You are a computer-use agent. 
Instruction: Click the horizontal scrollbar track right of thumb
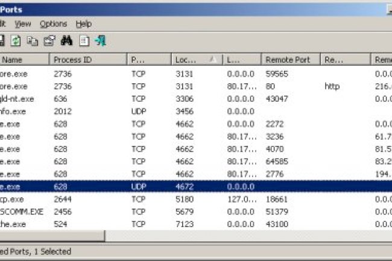click(248, 236)
